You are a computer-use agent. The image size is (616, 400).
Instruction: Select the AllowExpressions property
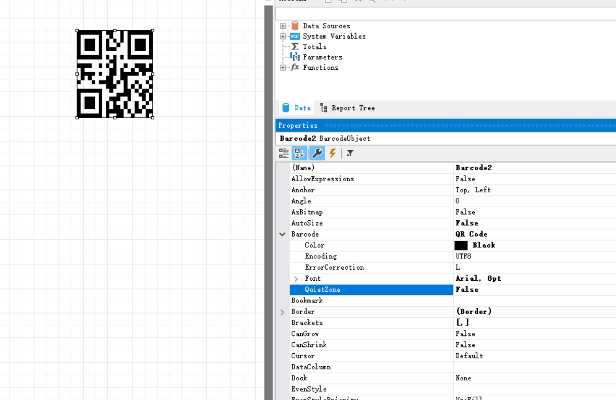pyautogui.click(x=371, y=179)
